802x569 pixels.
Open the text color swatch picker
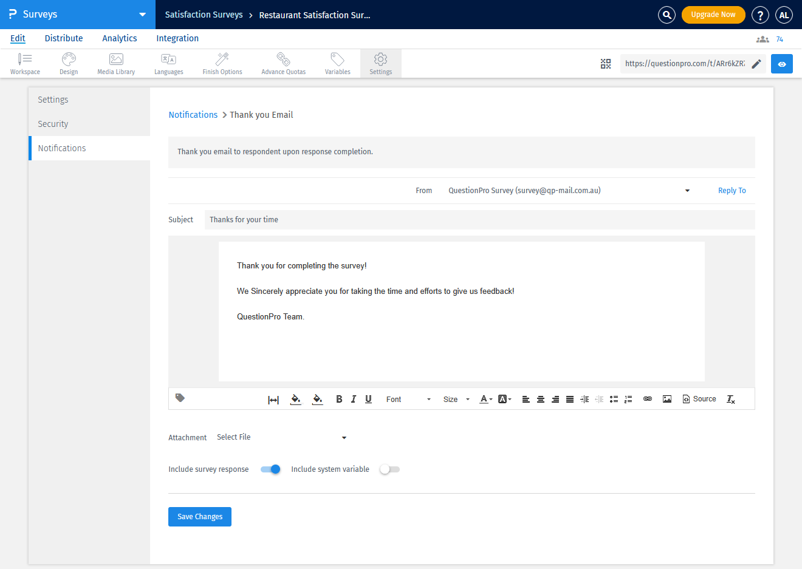tap(484, 399)
